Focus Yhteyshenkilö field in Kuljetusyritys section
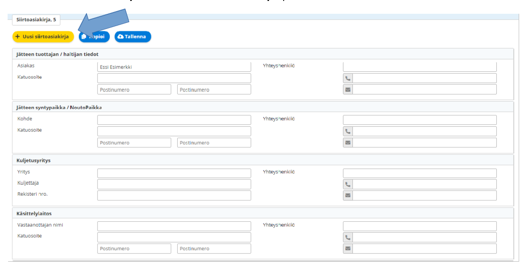The width and height of the screenshot is (522, 265). (x=420, y=173)
